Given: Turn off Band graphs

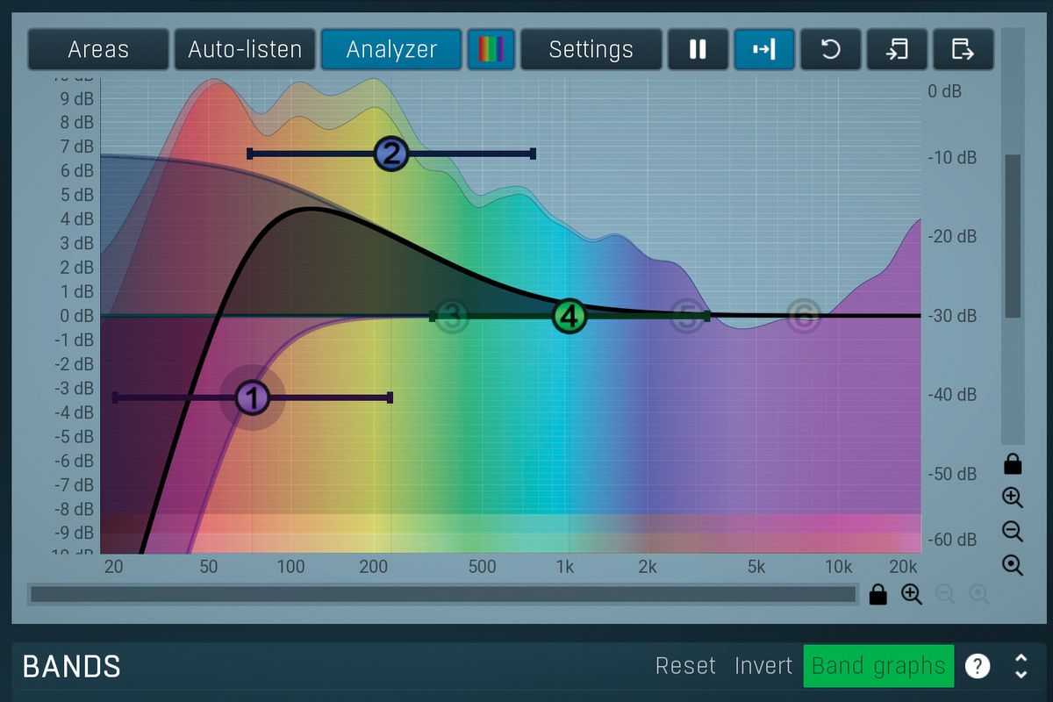Looking at the screenshot, I should (x=877, y=666).
